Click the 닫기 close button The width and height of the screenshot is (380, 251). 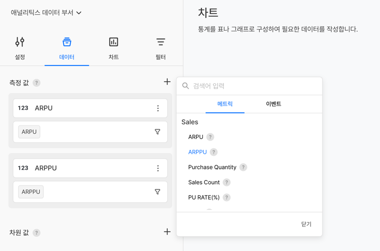(x=306, y=225)
